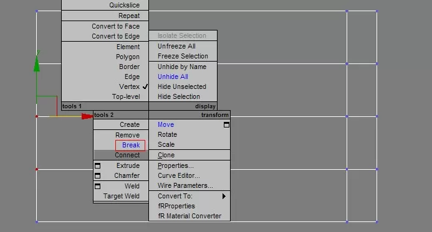Open Unhide by Name
Viewport: 432px width, 232px height.
pyautogui.click(x=182, y=67)
